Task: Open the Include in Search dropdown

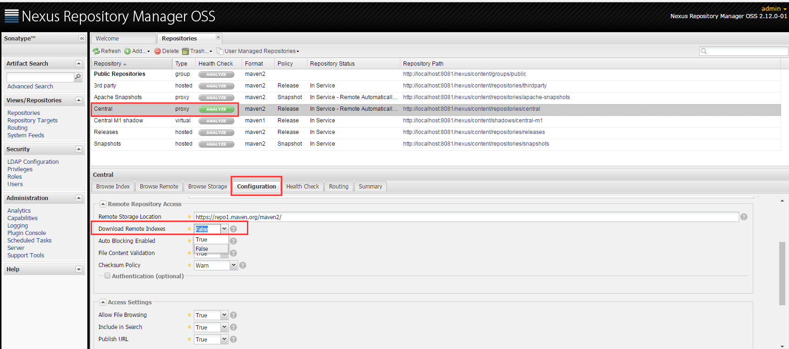Action: 224,327
